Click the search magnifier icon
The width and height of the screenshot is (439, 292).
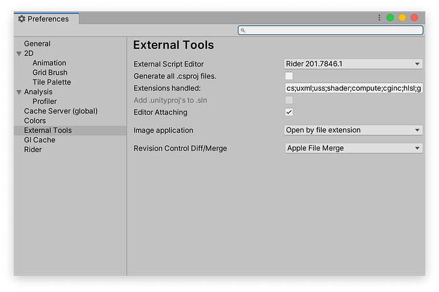click(x=243, y=30)
